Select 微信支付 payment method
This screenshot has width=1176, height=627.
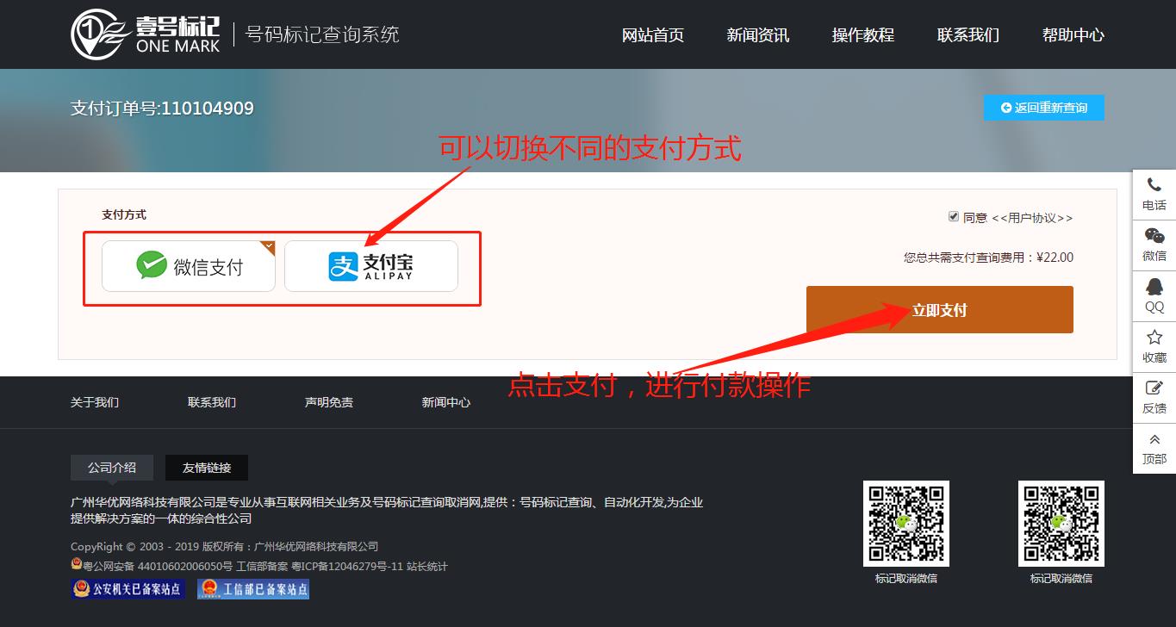point(189,266)
